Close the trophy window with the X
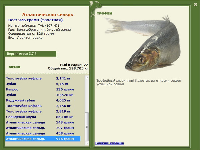The image size is (200, 150). (195, 4)
